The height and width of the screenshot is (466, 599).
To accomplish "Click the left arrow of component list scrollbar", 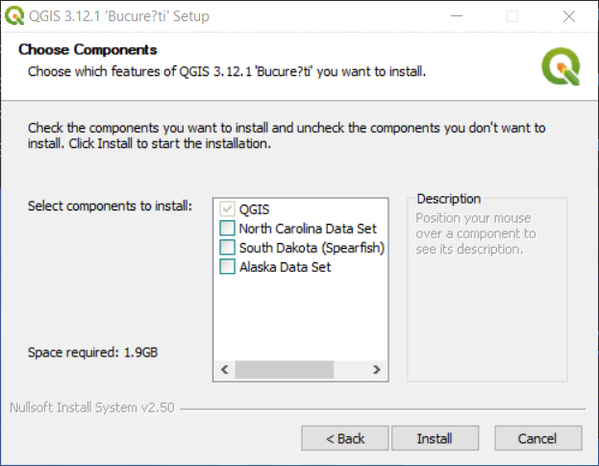I will 225,370.
